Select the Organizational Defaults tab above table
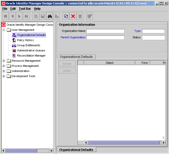This screenshot has height=154, width=169. [x=76, y=57]
